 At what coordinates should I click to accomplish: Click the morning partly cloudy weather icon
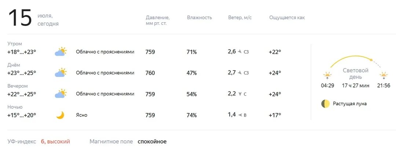[x=61, y=52]
